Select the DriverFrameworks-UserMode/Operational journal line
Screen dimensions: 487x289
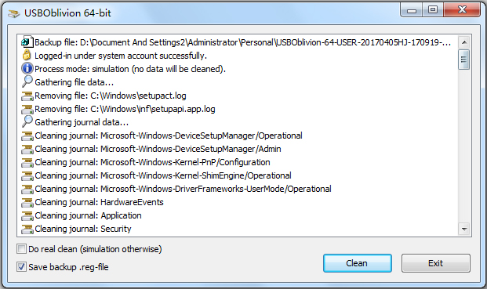coord(183,189)
